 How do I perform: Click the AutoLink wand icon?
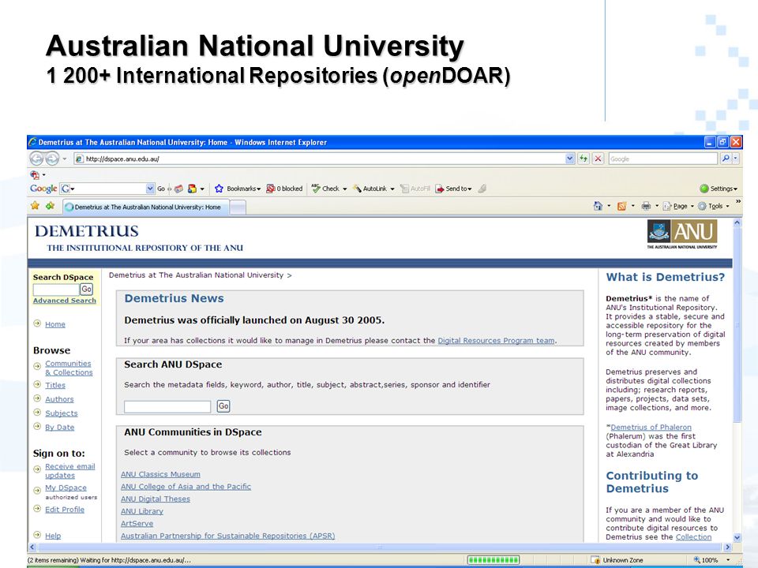[357, 189]
